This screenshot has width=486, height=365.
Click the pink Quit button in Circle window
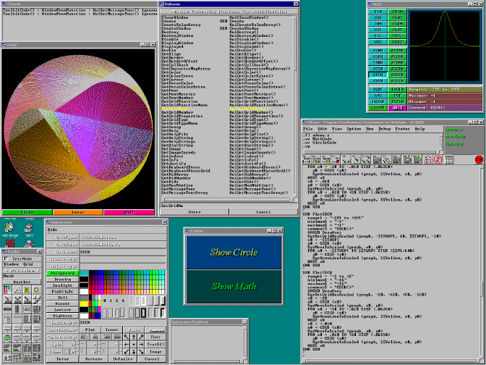point(129,213)
